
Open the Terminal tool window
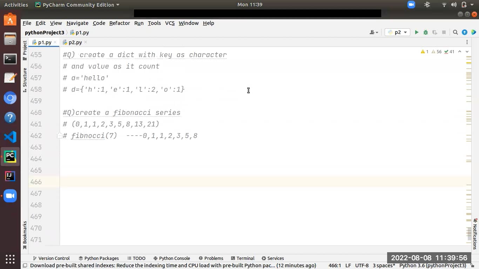pos(243,258)
